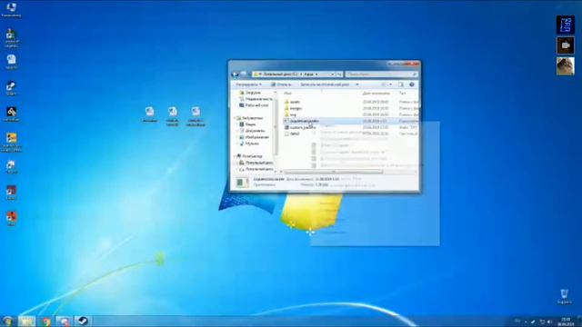Select Недавние места in the navigation pane
The image size is (582, 327).
(256, 99)
